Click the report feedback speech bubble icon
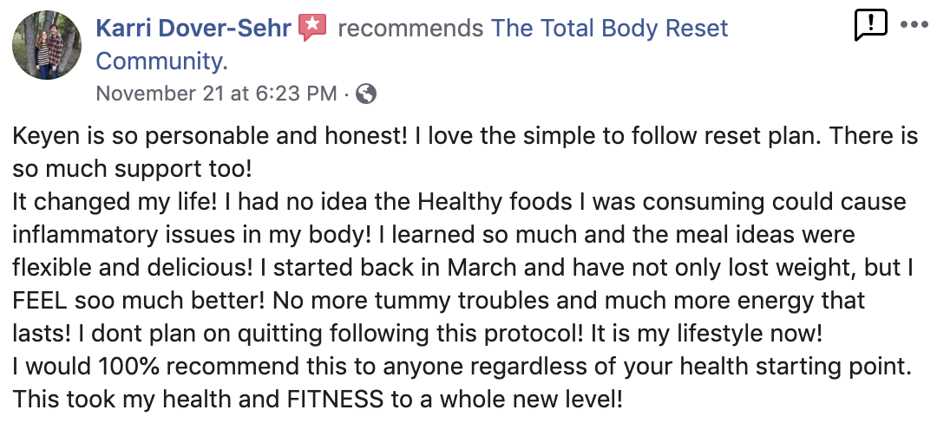Screen dimensions: 937x423 (870, 25)
